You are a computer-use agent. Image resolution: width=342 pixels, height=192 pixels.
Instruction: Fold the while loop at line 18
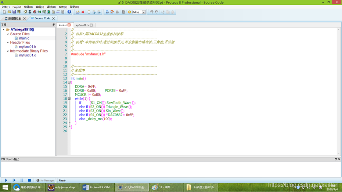coord(69,99)
